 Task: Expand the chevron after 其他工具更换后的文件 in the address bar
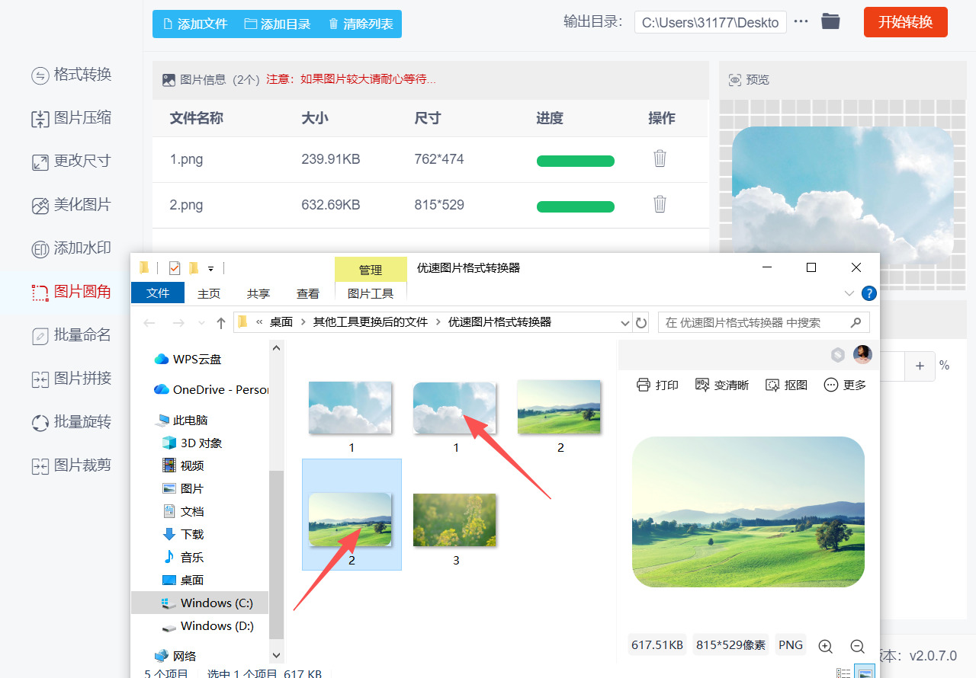tap(438, 322)
